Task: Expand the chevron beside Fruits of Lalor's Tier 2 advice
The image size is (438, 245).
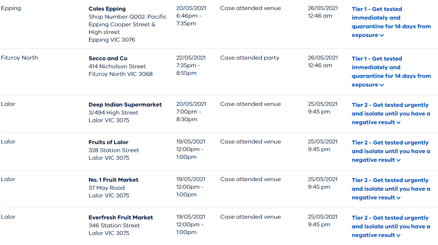Action: point(399,160)
